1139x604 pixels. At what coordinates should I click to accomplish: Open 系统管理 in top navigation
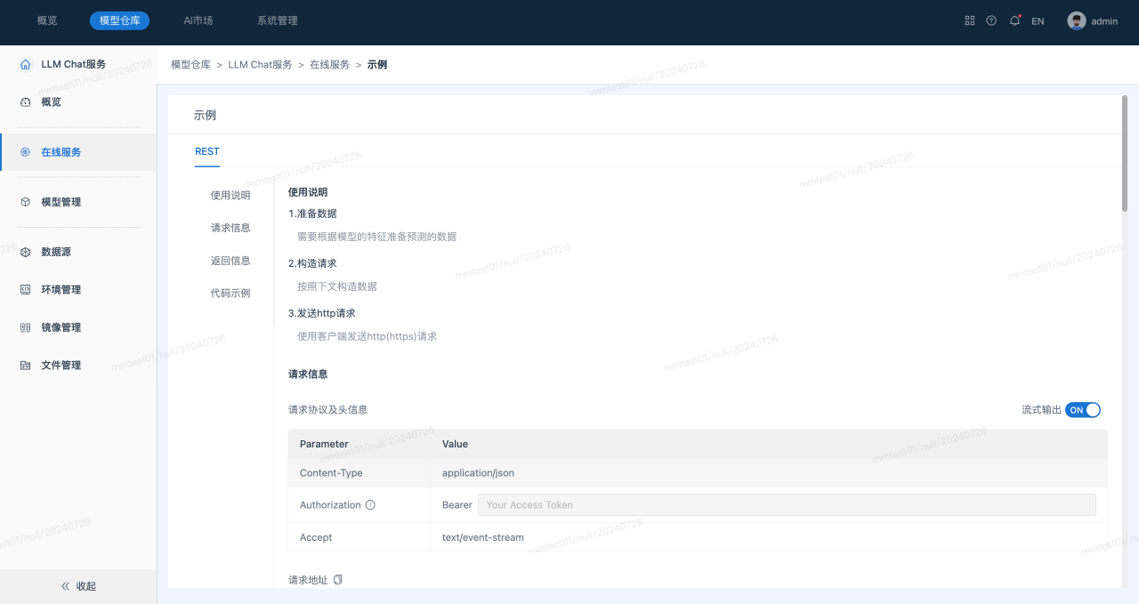tap(277, 20)
